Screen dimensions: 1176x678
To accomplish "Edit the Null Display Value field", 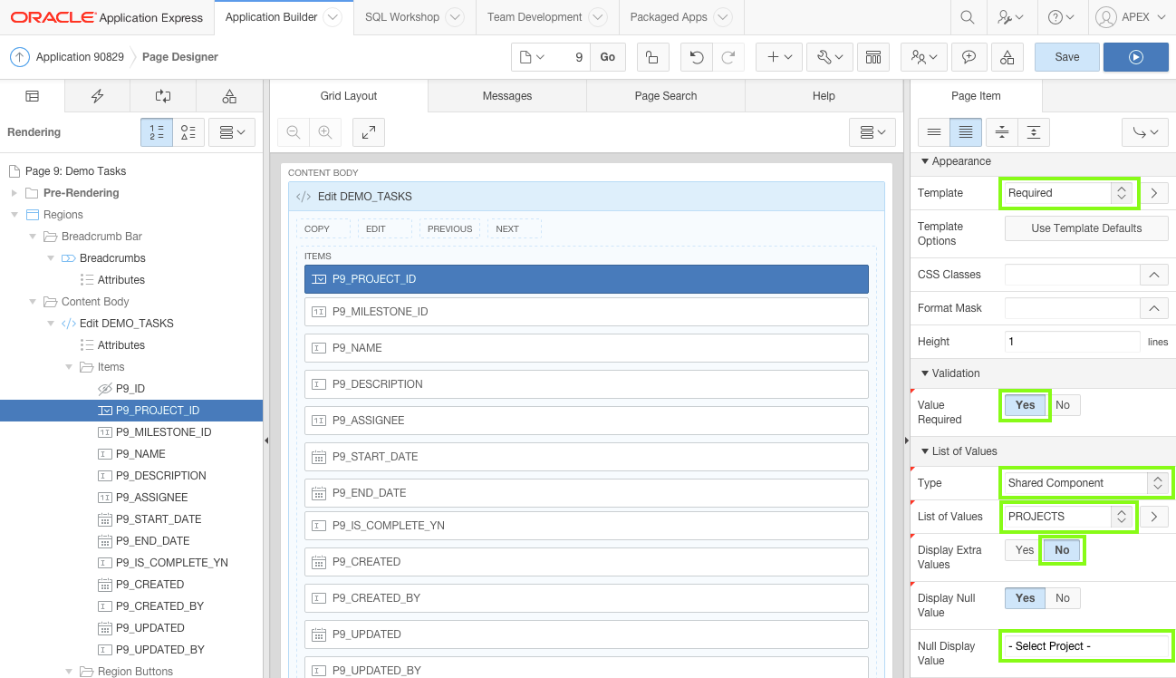I will (x=1084, y=645).
